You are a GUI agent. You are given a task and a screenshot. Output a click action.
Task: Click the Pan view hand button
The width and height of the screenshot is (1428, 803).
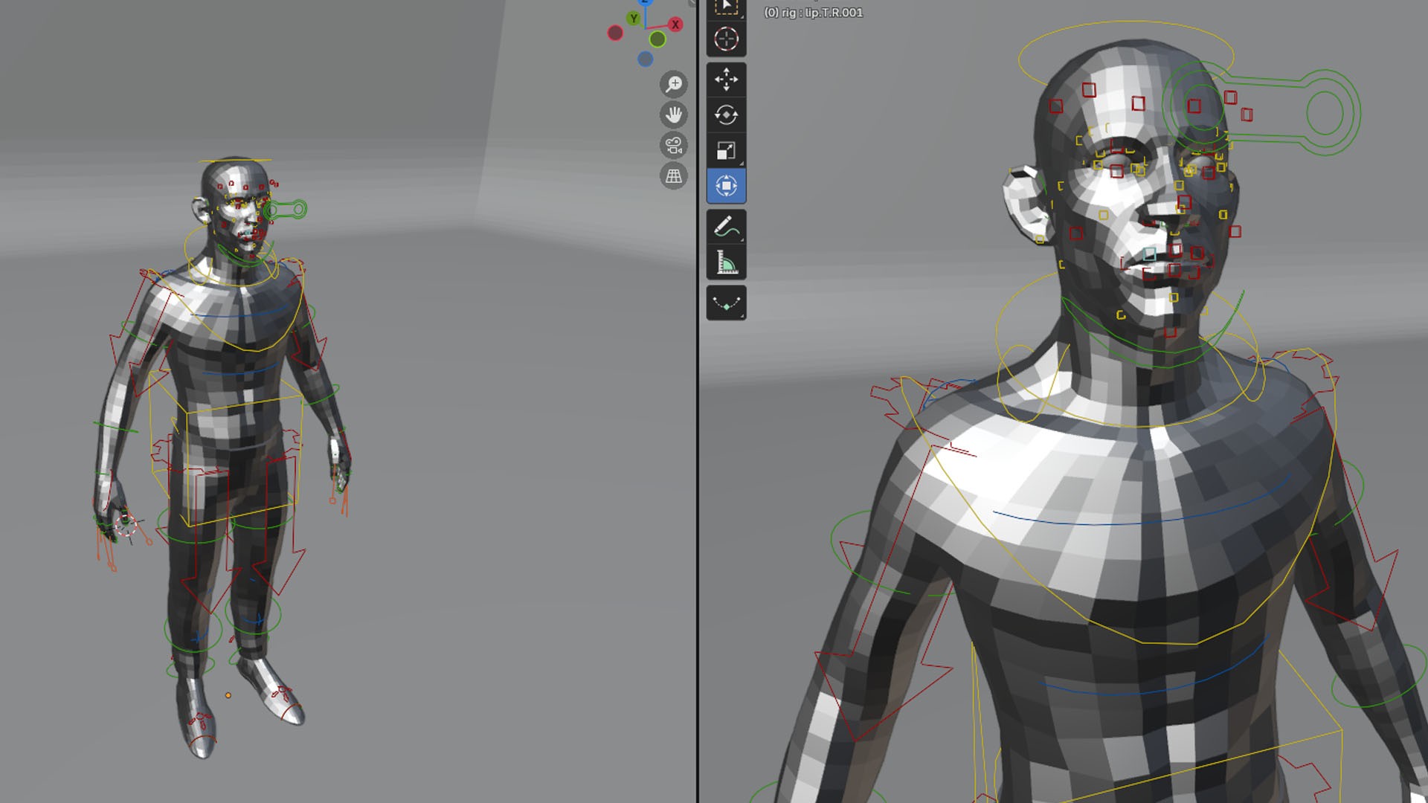(673, 115)
